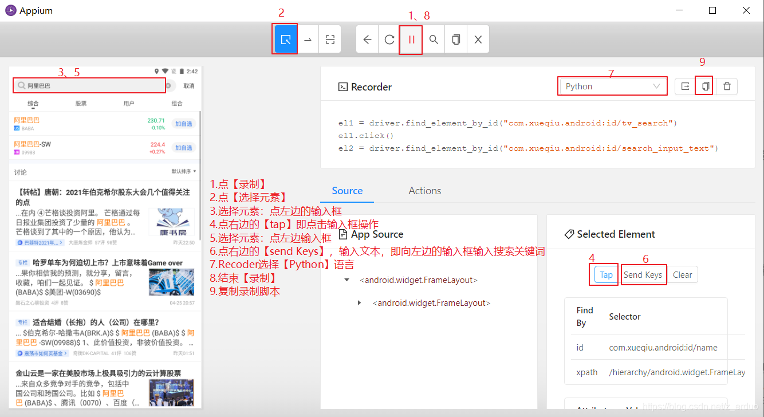
Task: Refresh source and screenshot
Action: click(x=389, y=40)
